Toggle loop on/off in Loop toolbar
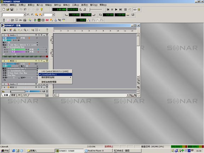This screenshot has width=204, height=153. (x=100, y=15)
